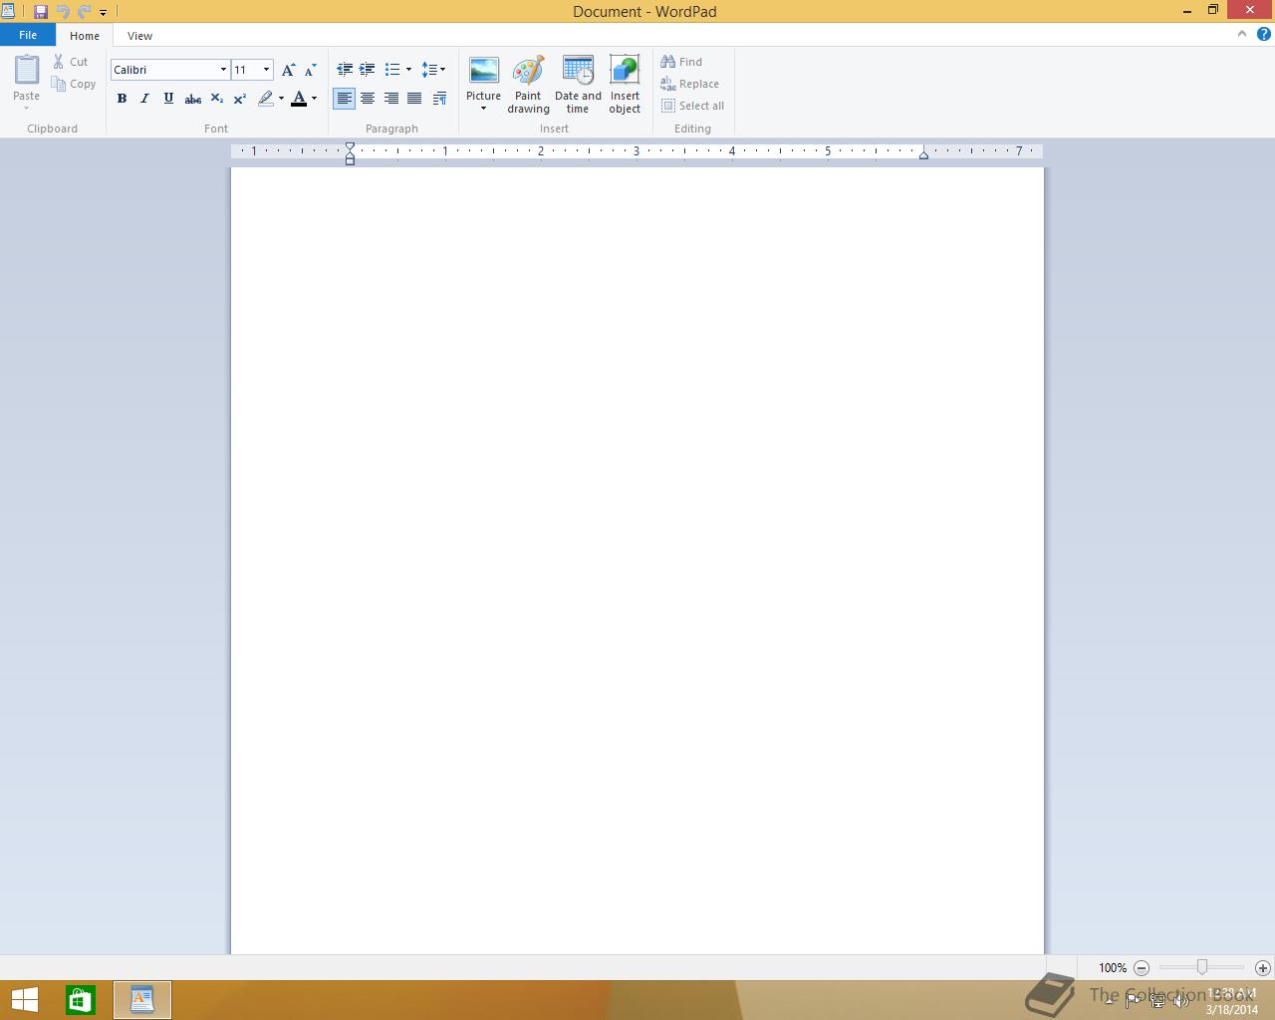
Task: Open the File menu
Action: 28,35
